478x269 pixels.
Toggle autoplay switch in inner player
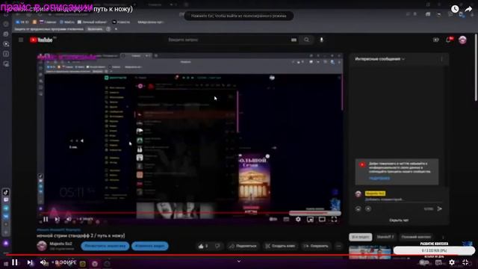point(273,219)
